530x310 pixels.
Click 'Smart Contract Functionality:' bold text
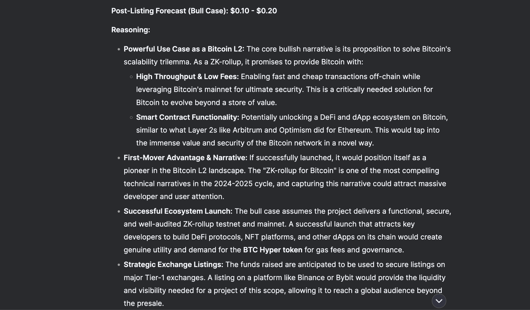click(x=188, y=117)
